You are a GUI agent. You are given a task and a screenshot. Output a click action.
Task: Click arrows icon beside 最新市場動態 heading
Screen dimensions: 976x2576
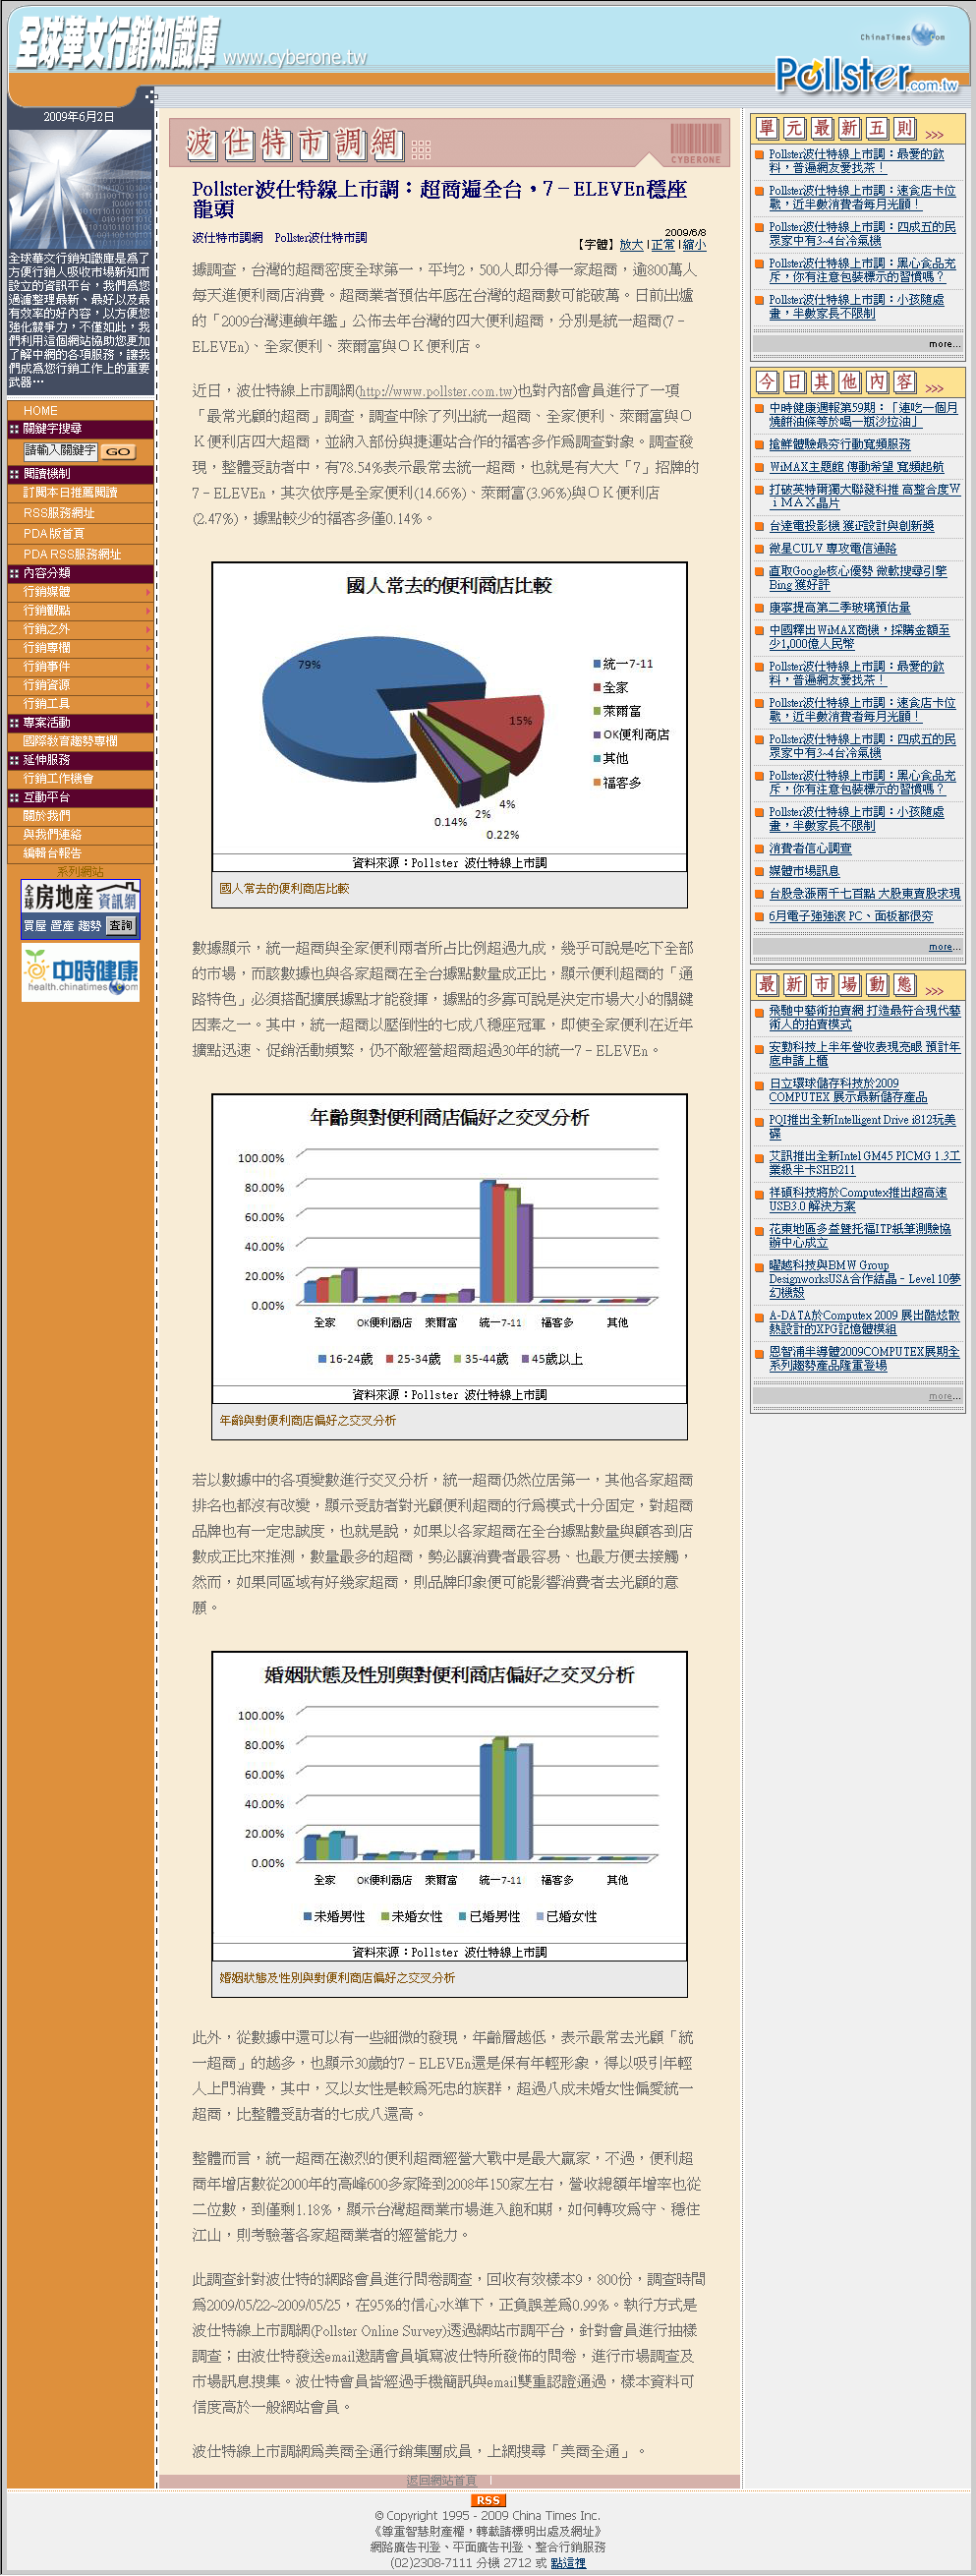click(x=934, y=990)
